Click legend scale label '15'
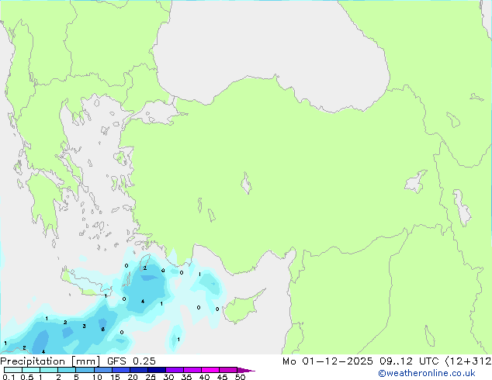This screenshot has height=380, width=492. [115, 377]
